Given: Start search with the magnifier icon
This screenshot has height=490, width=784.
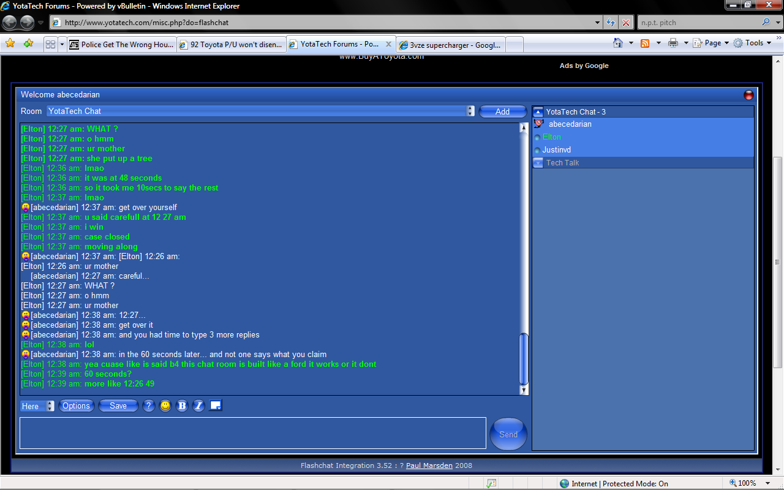Looking at the screenshot, I should 766,23.
